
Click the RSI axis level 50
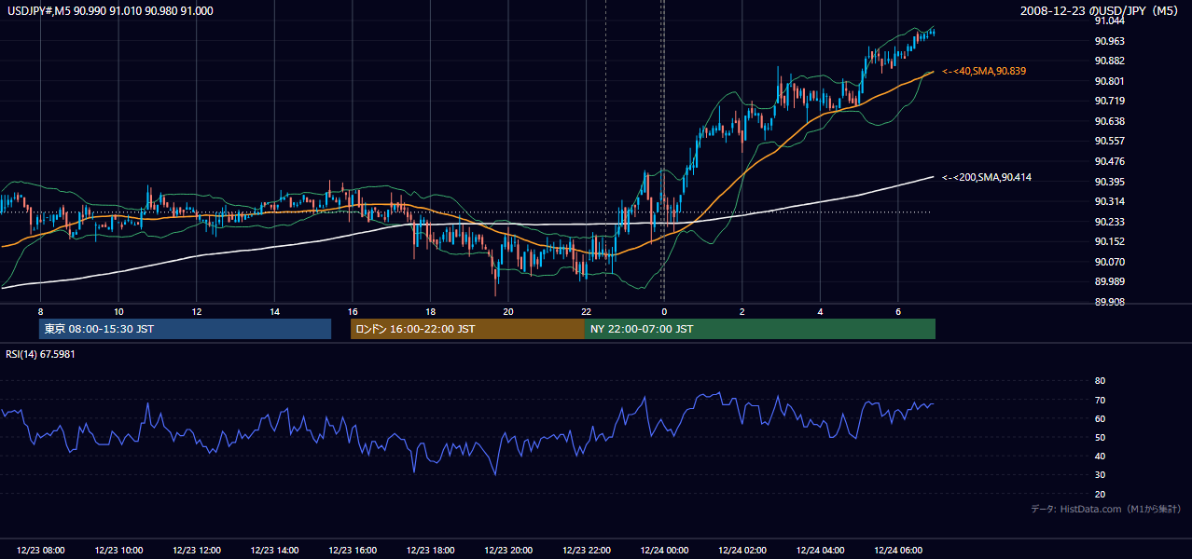click(1100, 437)
